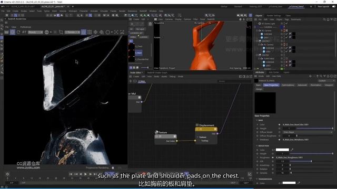Screen dimensions: 337x189
Task: Switch to the Optimizations tab
Action: coord(288,85)
